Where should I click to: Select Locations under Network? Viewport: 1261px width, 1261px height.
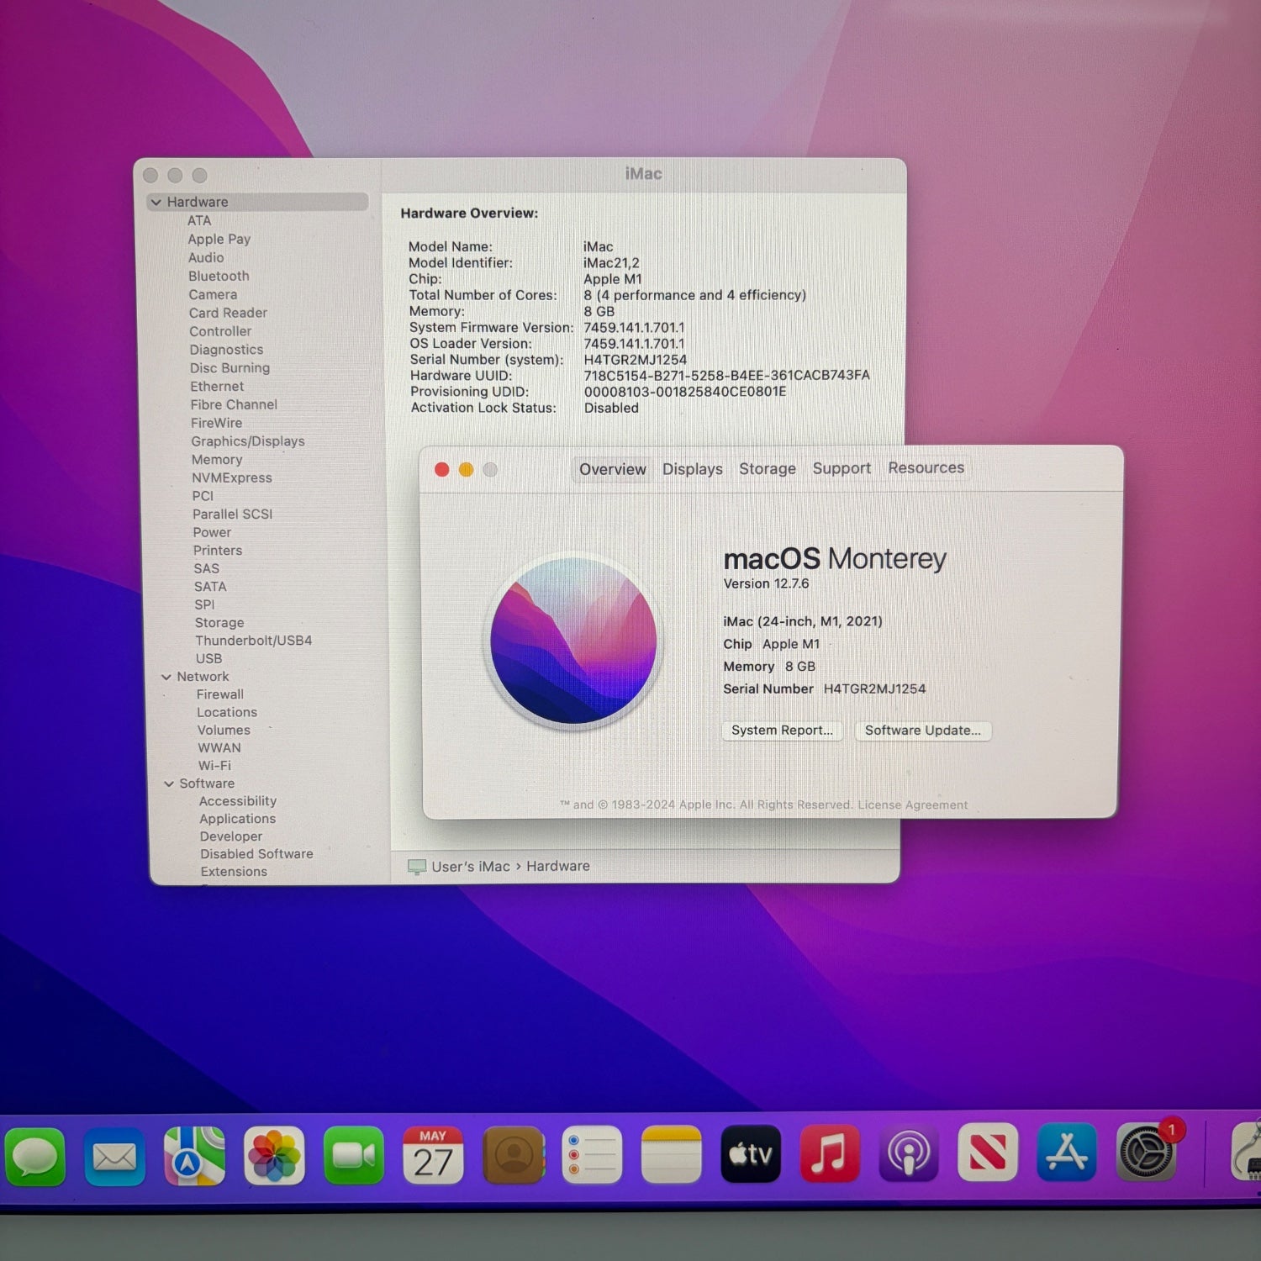click(x=227, y=712)
